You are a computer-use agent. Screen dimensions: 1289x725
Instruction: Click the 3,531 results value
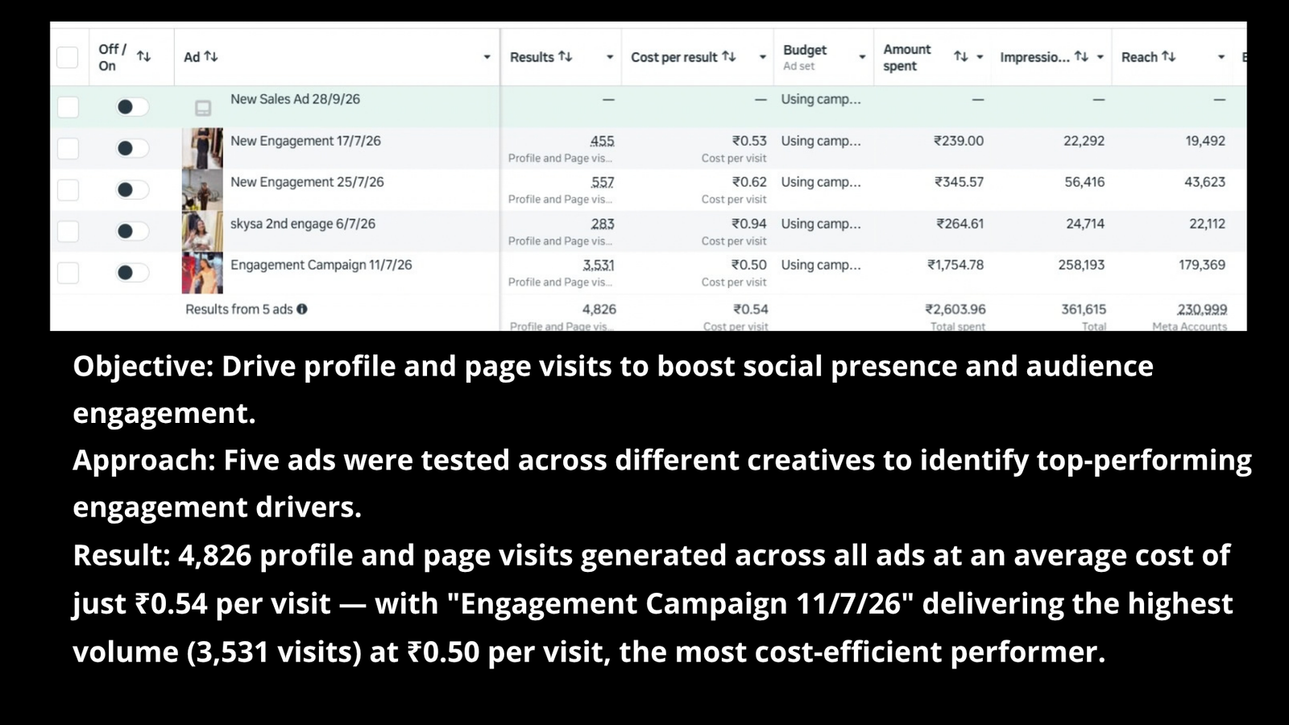pos(599,265)
